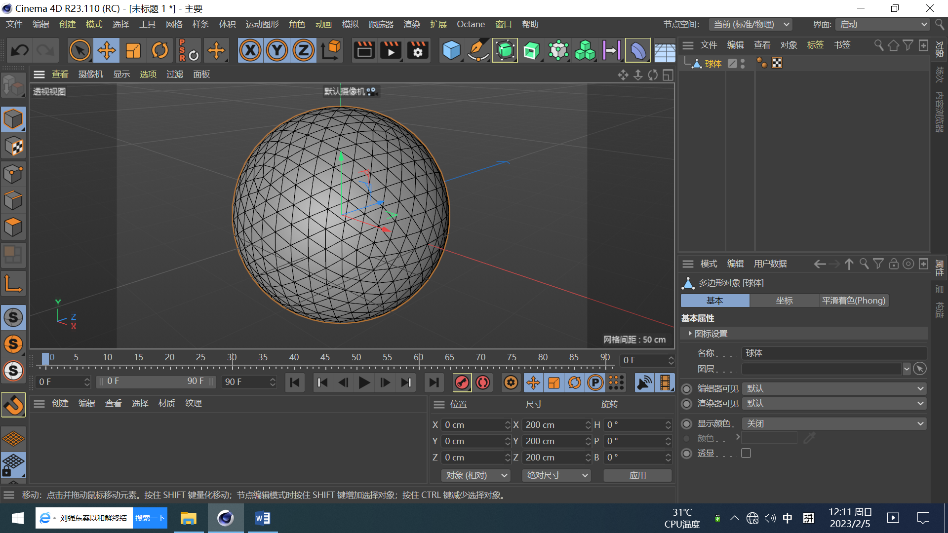Open Word from the taskbar
The image size is (948, 533).
point(262,518)
